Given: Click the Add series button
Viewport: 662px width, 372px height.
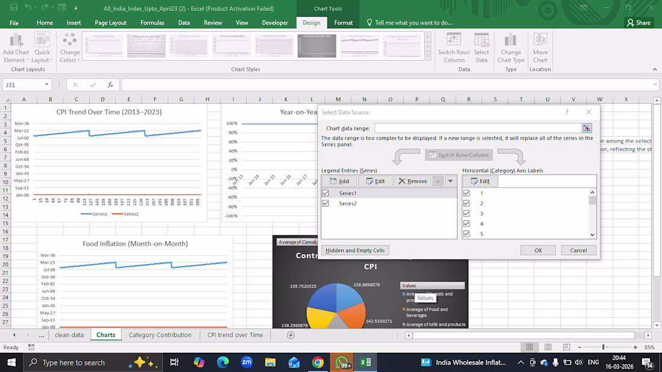Looking at the screenshot, I should [339, 181].
